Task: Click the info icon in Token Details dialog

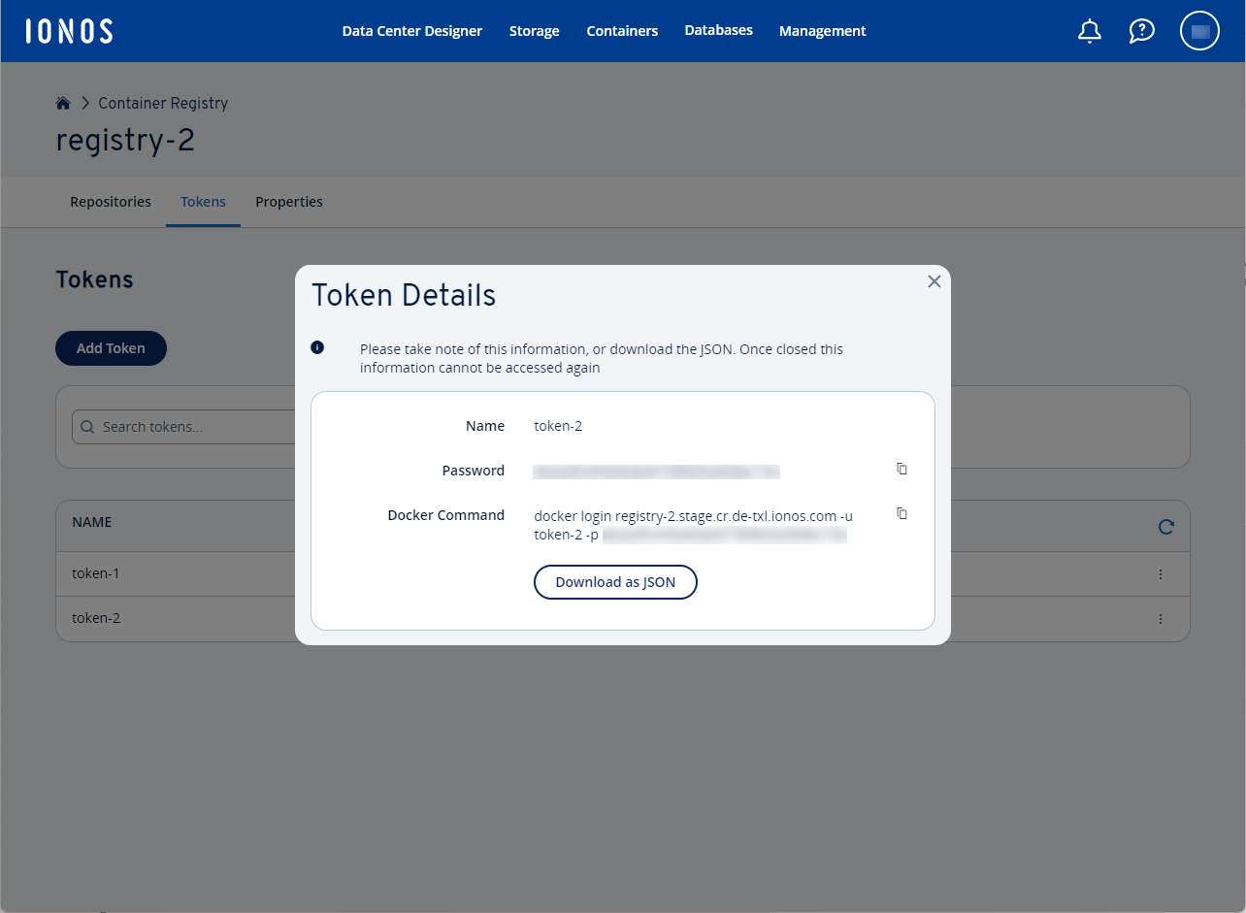Action: click(317, 346)
